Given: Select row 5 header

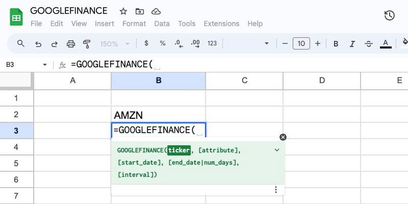Looking at the screenshot, I should 16,164.
